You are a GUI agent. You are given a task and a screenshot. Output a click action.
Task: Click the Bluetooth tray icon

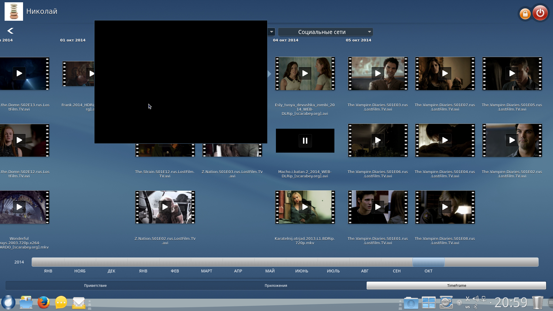click(x=476, y=307)
